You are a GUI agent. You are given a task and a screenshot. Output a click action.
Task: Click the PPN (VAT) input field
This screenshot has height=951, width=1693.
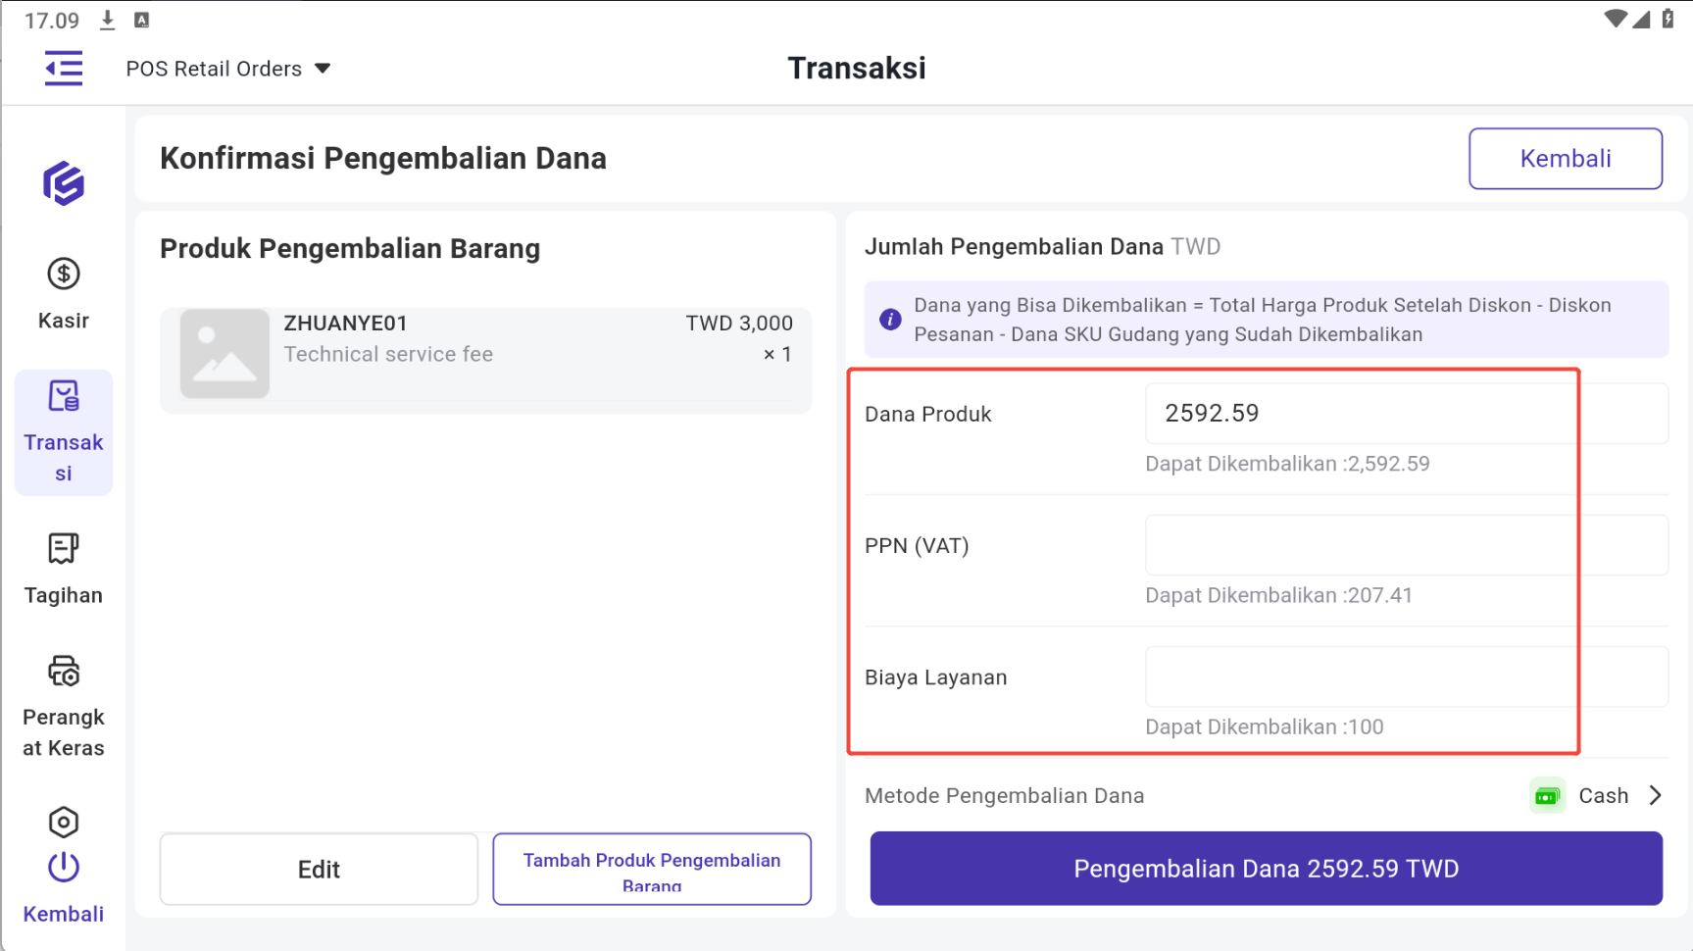[1406, 545]
